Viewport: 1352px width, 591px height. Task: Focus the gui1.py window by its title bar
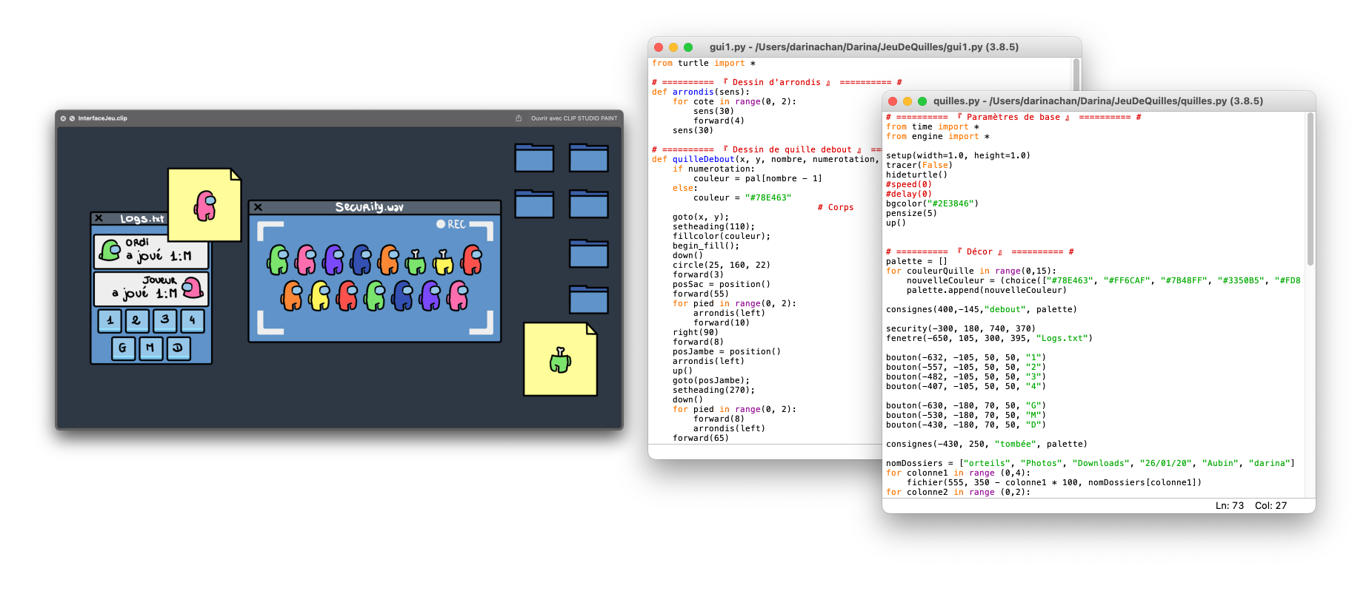pos(865,47)
